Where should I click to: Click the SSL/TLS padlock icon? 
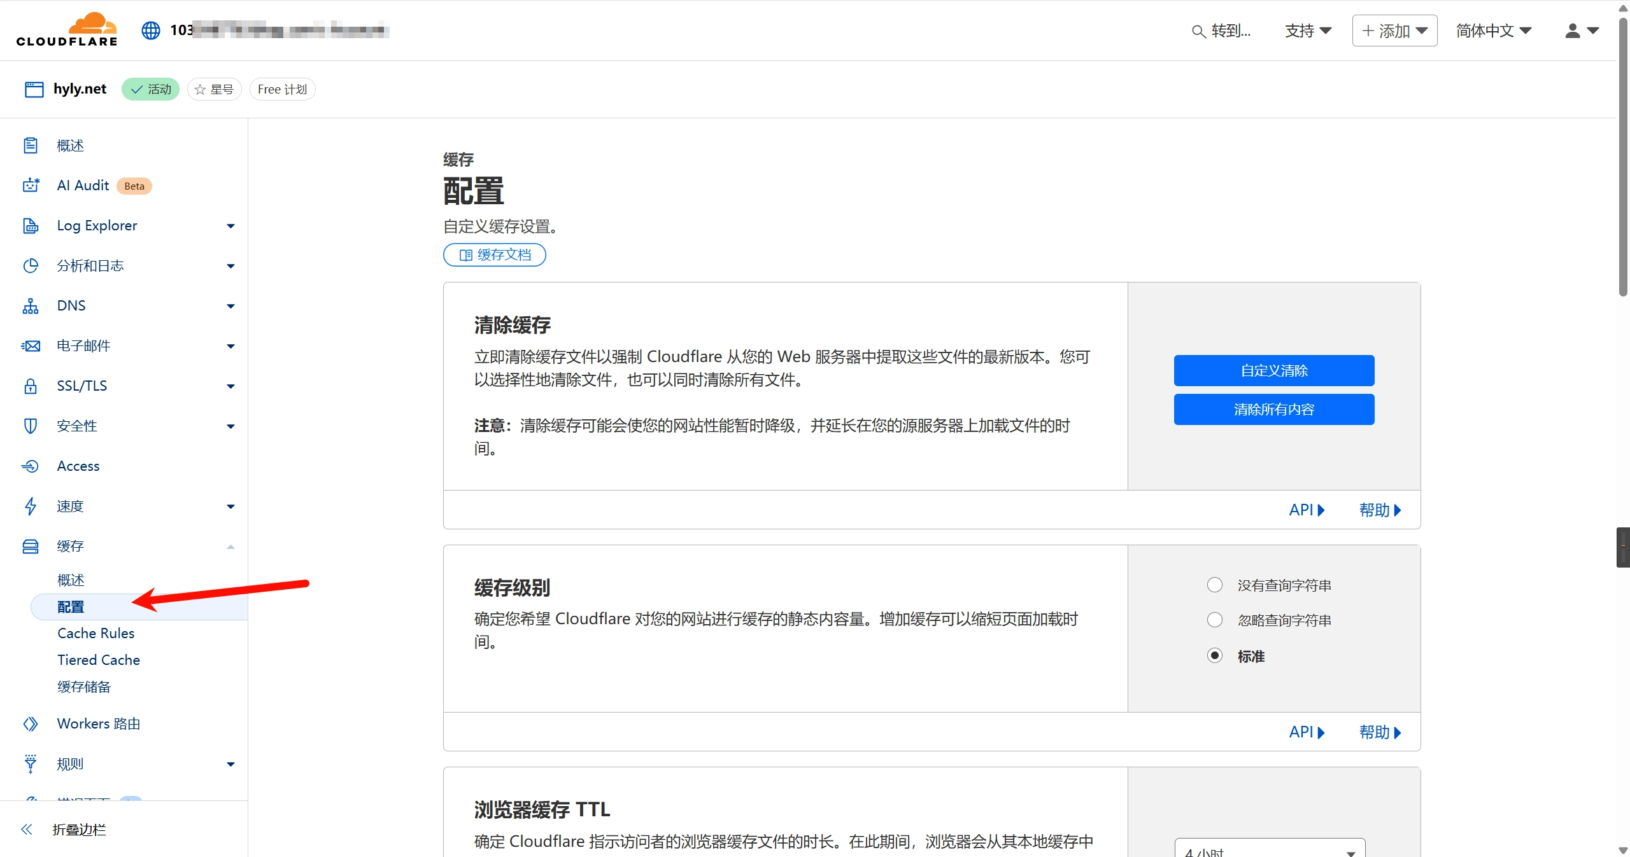pyautogui.click(x=31, y=386)
